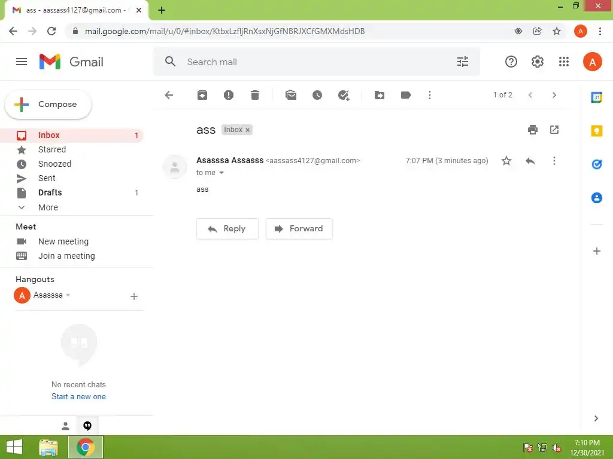Image resolution: width=613 pixels, height=459 pixels.
Task: Open a new Chrome tab
Action: pos(162,10)
